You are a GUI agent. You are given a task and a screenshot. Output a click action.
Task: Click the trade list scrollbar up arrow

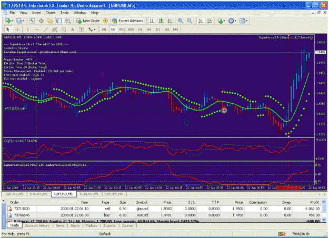(324, 202)
